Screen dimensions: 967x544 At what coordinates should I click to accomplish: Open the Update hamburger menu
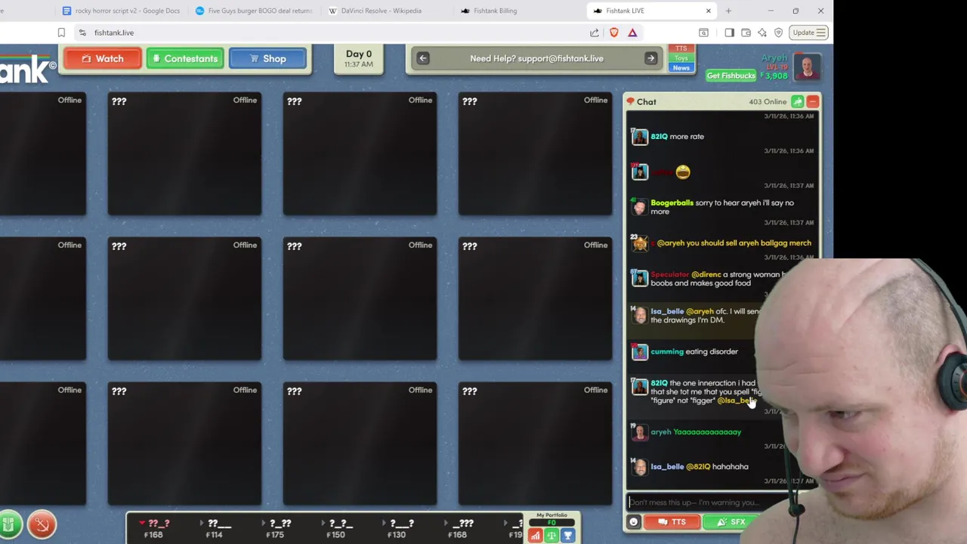(809, 32)
